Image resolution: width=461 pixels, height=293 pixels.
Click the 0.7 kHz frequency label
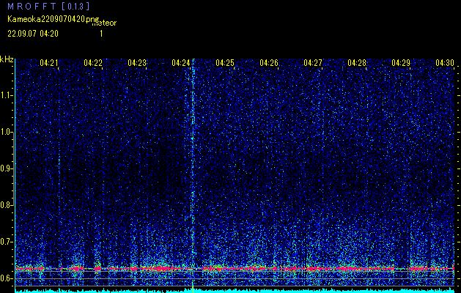[x=6, y=242]
